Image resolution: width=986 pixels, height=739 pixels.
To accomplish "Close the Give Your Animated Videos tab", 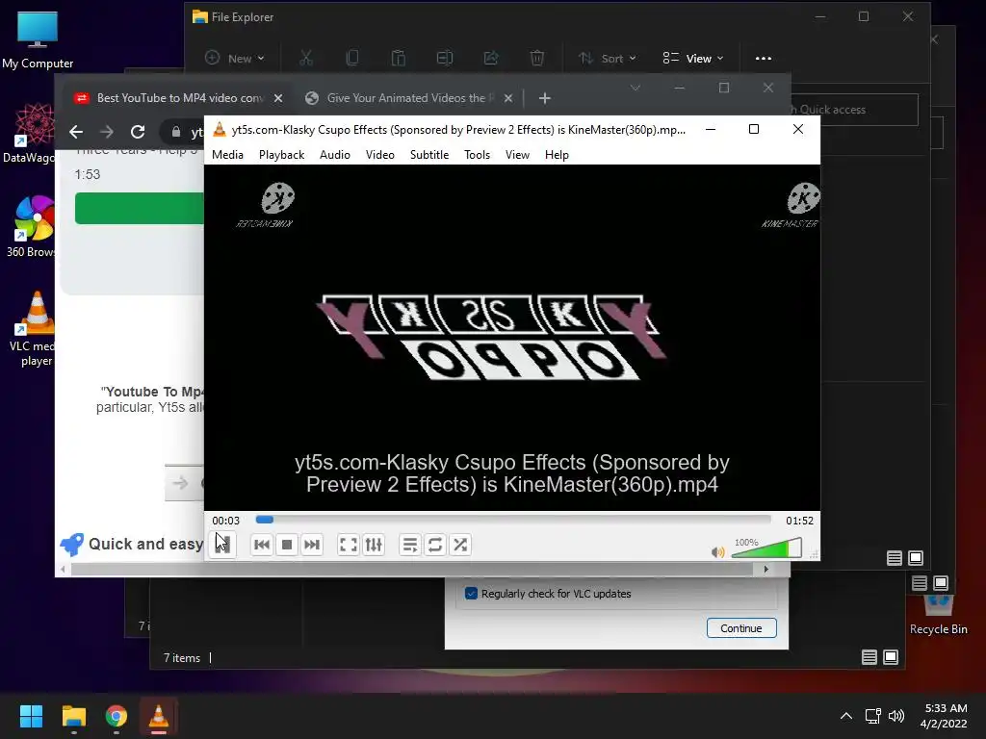I will 508,98.
